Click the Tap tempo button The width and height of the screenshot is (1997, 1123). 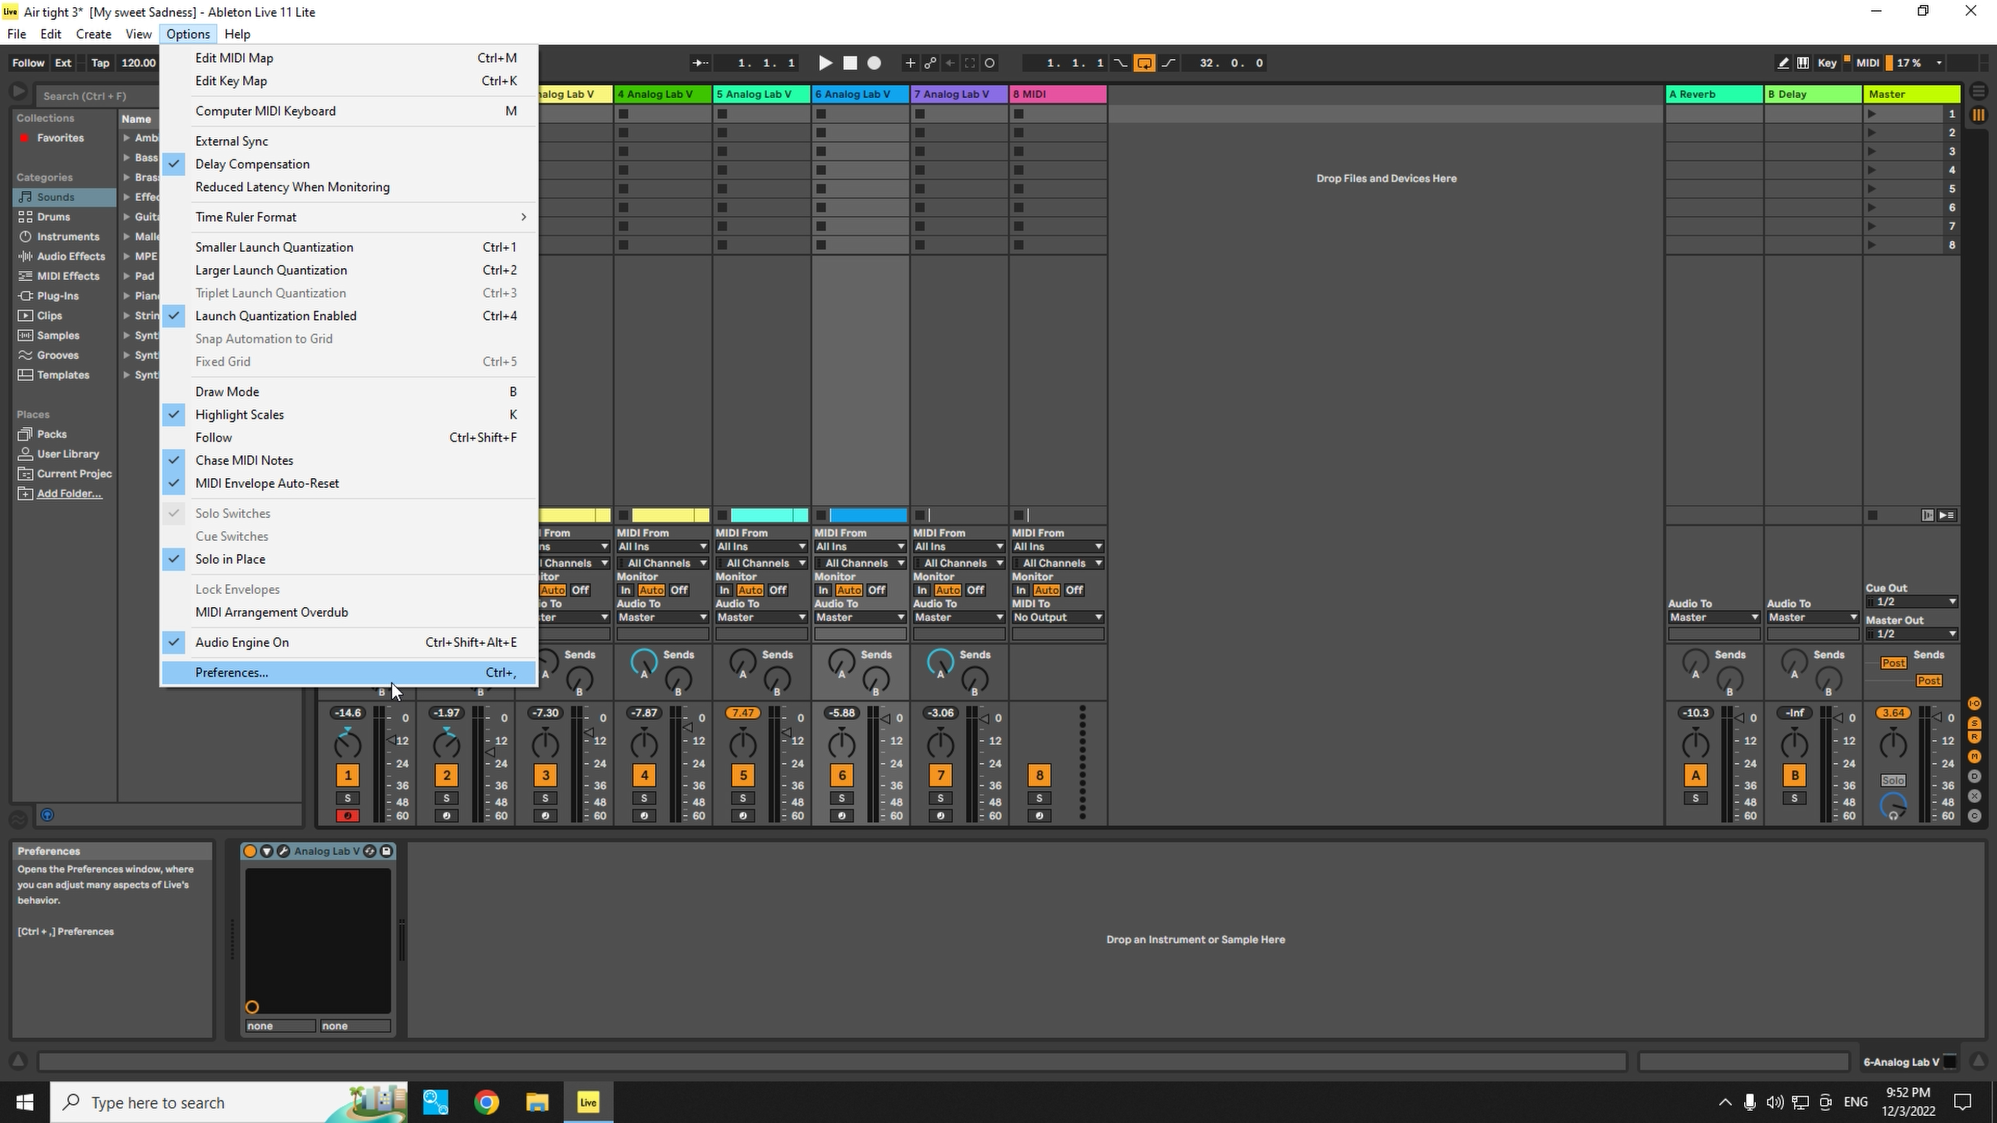[x=99, y=63]
